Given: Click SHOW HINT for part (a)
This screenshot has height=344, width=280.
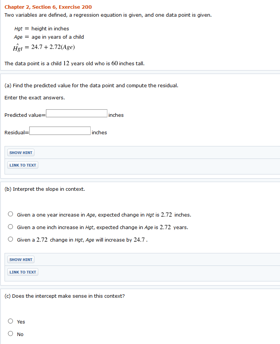Looking at the screenshot, I should pyautogui.click(x=20, y=152).
